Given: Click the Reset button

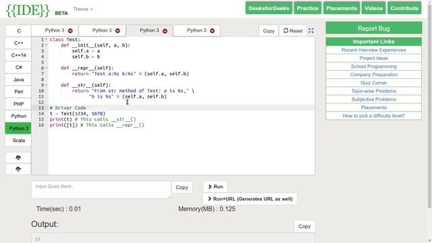Looking at the screenshot, I should (293, 31).
